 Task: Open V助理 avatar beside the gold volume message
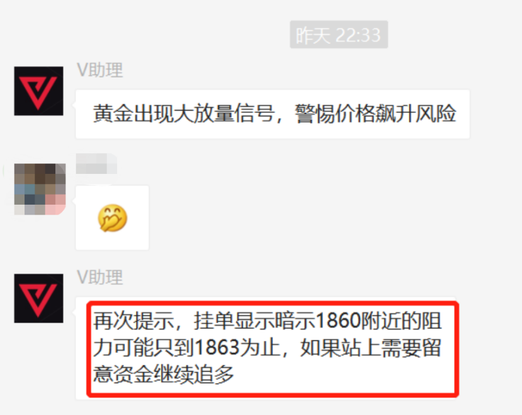tap(38, 91)
